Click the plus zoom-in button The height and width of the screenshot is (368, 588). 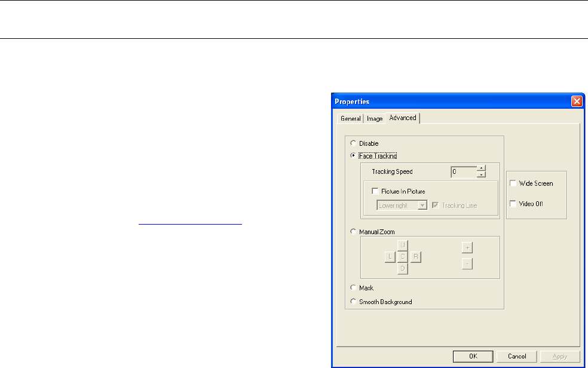click(467, 248)
